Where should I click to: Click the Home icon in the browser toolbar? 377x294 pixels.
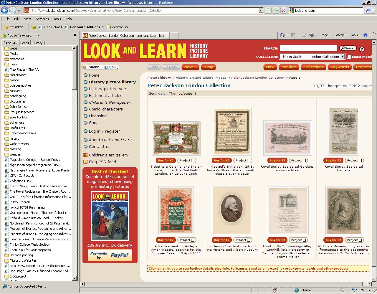(x=282, y=35)
